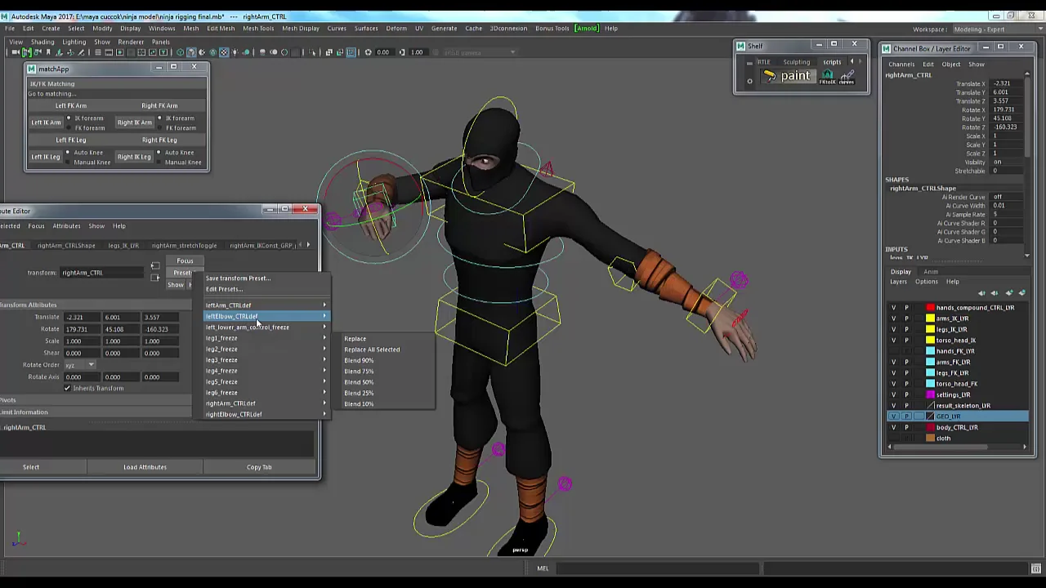
Task: Toggle smooth shade all icon in viewport toolbar
Action: [x=191, y=52]
